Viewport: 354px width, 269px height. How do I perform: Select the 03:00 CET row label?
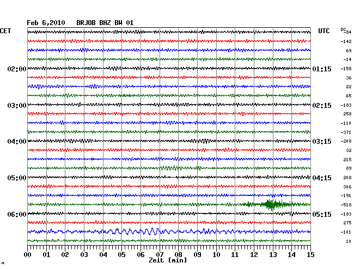tap(17, 106)
